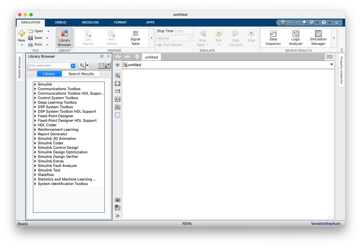The width and height of the screenshot is (361, 248).
Task: Select the Library tab in browser
Action: pyautogui.click(x=49, y=74)
